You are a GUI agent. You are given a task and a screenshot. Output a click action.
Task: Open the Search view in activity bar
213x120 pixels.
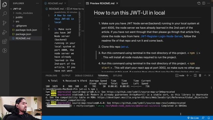(4, 14)
